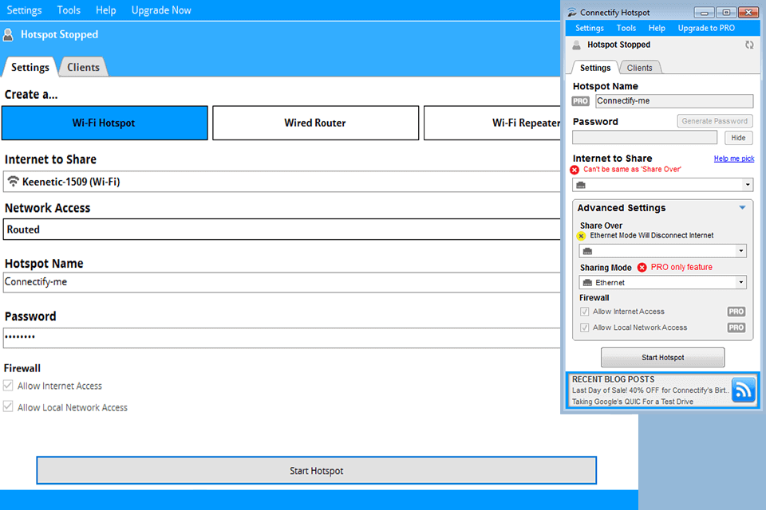The width and height of the screenshot is (766, 510).
Task: Click the Ethernet icon in Sharing Mode field
Action: [587, 283]
